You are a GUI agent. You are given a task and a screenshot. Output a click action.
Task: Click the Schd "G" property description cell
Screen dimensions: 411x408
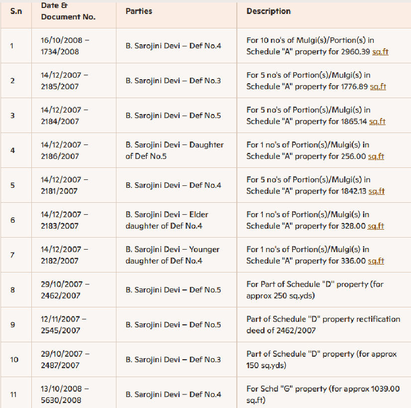(322, 394)
